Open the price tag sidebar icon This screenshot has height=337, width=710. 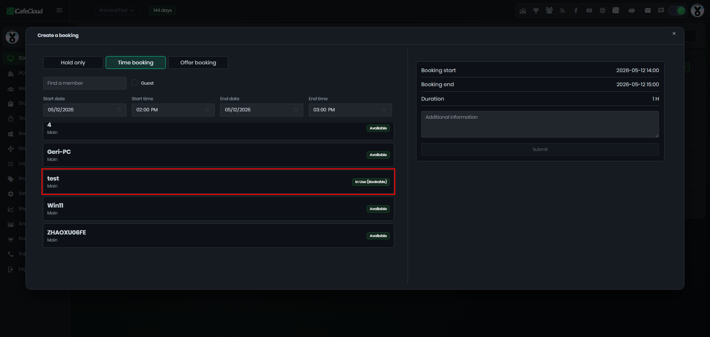(x=11, y=179)
